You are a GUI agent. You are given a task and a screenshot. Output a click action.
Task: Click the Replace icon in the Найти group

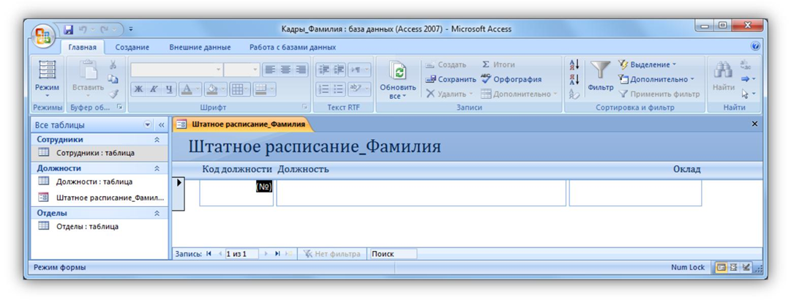[x=746, y=65]
